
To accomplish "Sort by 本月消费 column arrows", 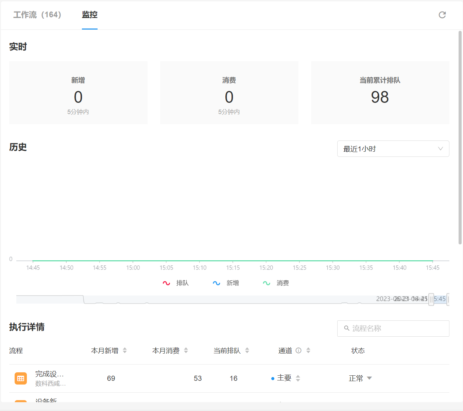I will click(x=186, y=351).
